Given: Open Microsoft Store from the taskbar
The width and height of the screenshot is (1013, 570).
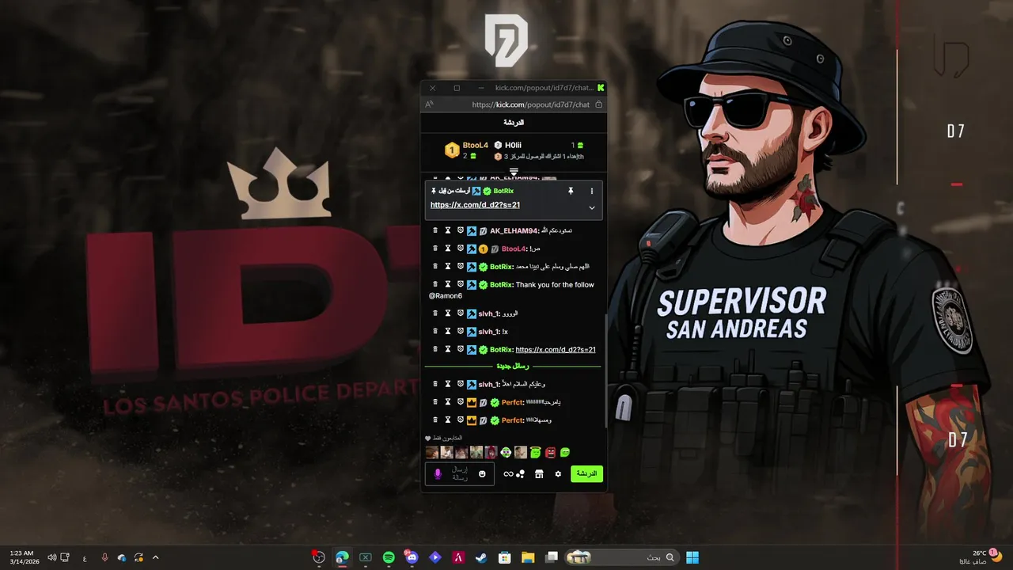Looking at the screenshot, I should point(504,557).
